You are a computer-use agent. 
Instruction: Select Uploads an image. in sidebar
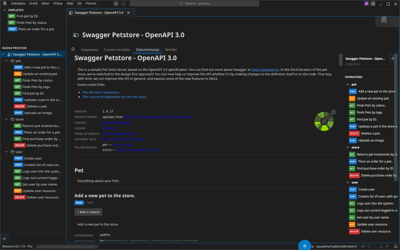coord(38,113)
